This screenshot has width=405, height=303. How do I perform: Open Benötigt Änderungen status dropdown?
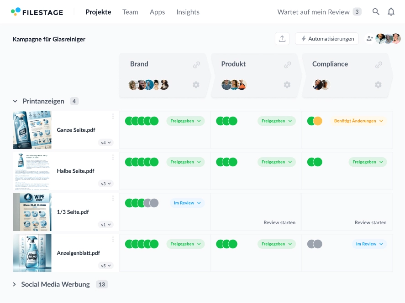point(358,121)
